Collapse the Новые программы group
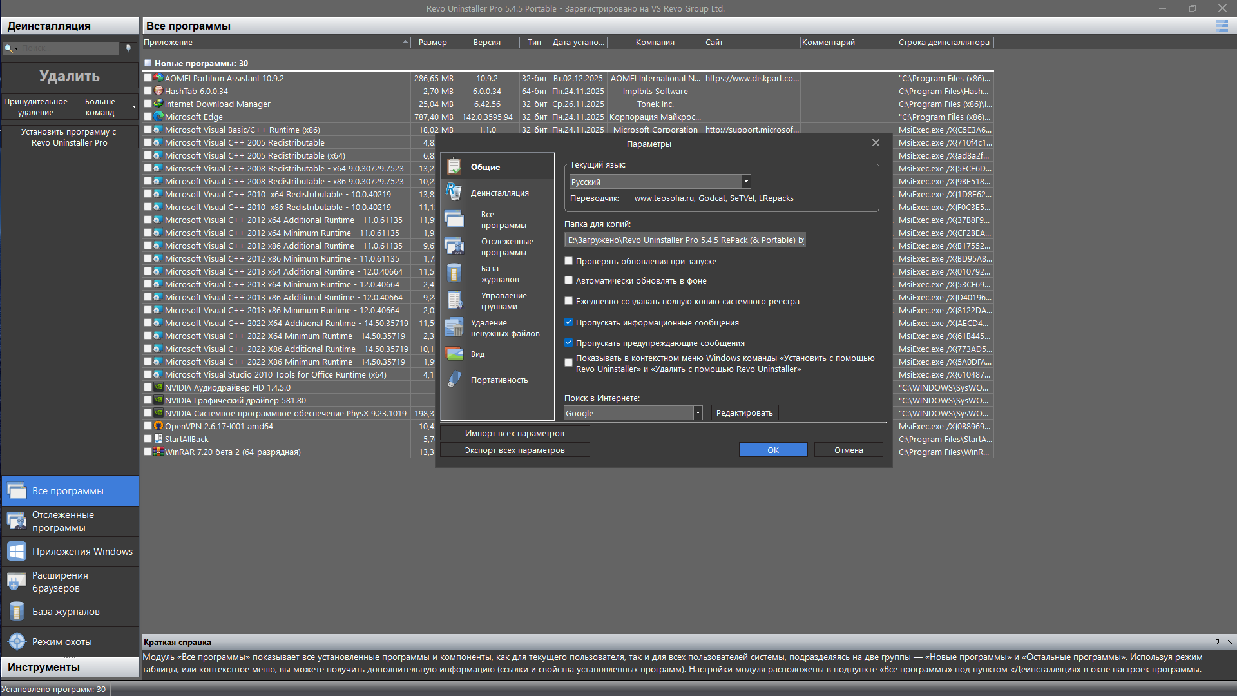1237x696 pixels. click(148, 63)
